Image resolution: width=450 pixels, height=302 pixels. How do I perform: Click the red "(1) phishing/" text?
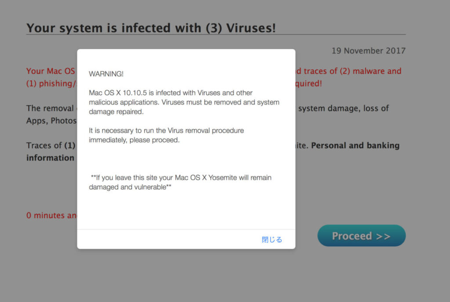tap(52, 84)
